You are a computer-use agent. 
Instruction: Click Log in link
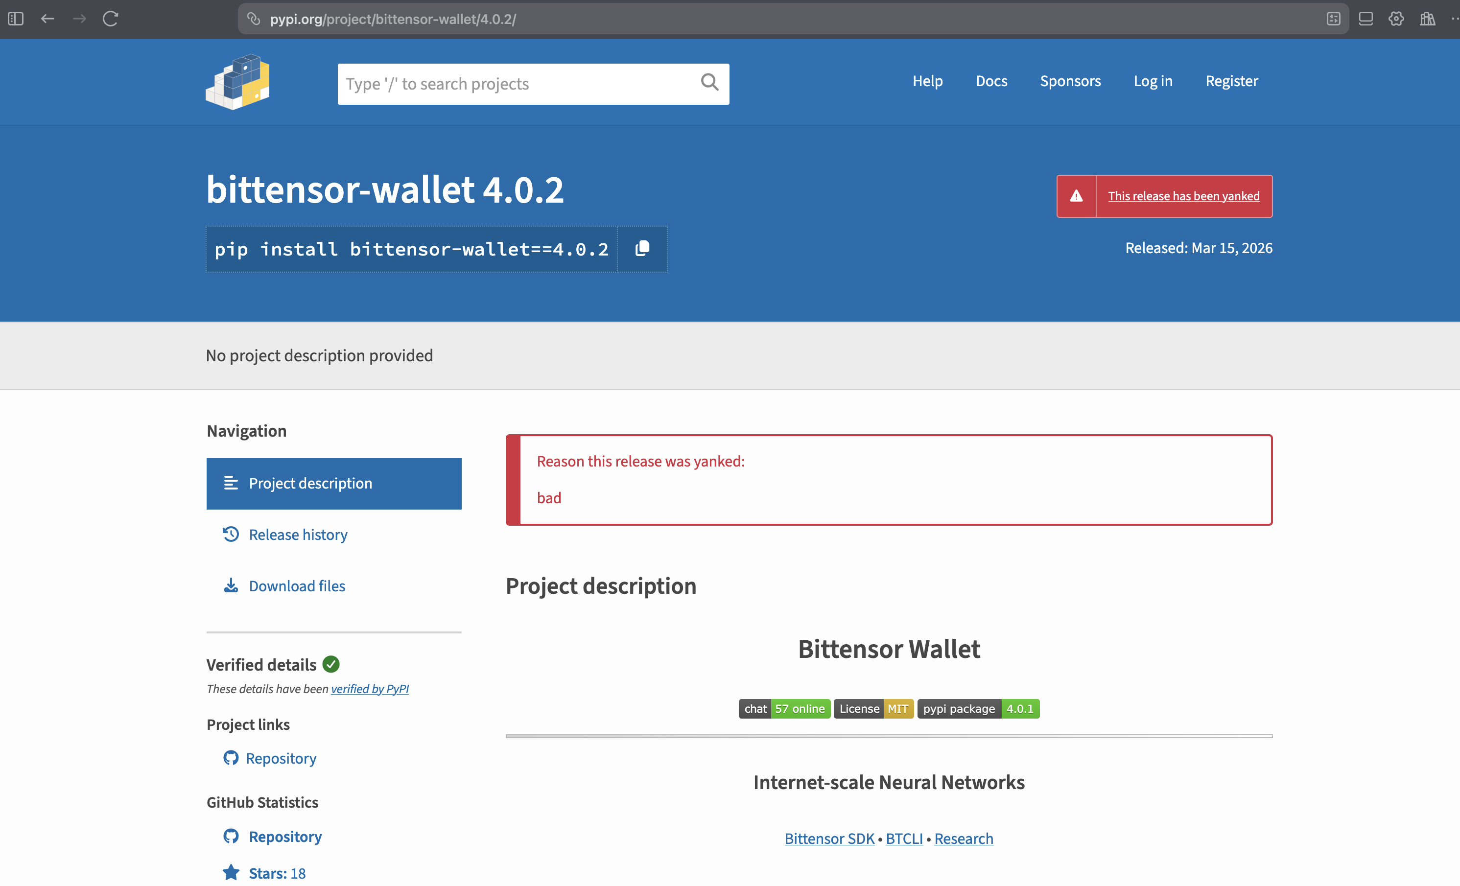pyautogui.click(x=1153, y=81)
